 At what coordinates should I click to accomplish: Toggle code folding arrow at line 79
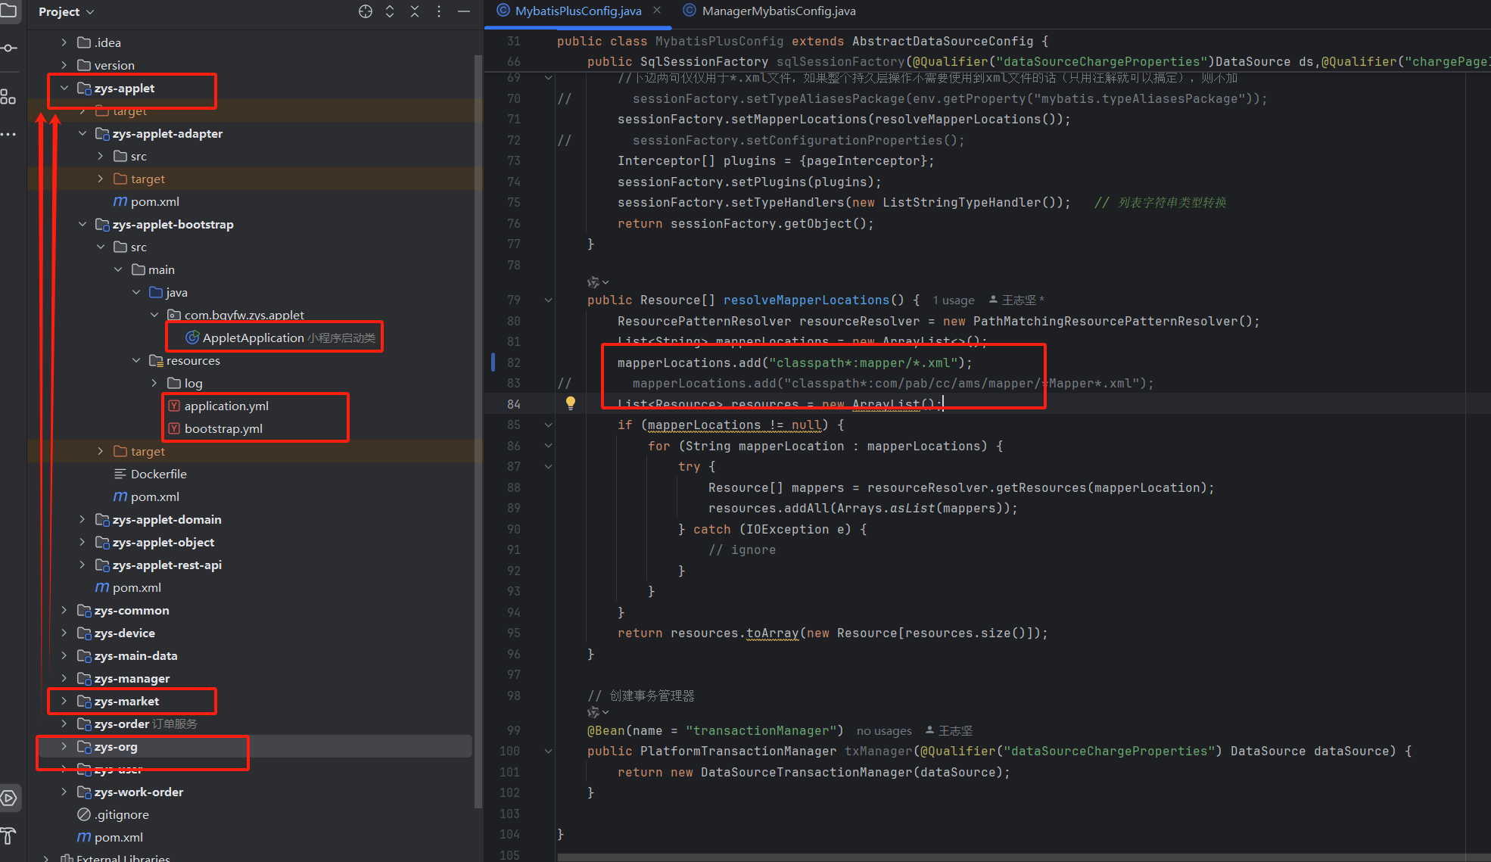click(548, 300)
